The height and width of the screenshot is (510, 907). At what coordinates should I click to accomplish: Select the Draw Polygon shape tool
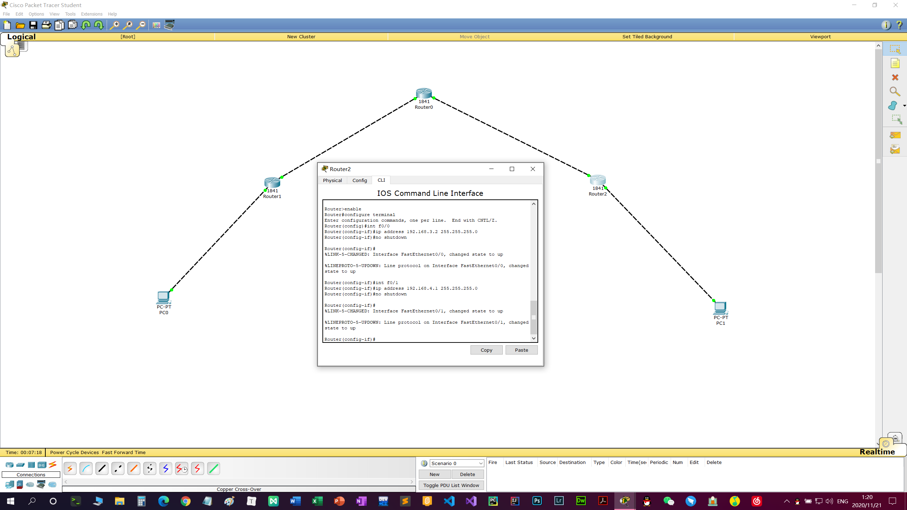tap(893, 106)
